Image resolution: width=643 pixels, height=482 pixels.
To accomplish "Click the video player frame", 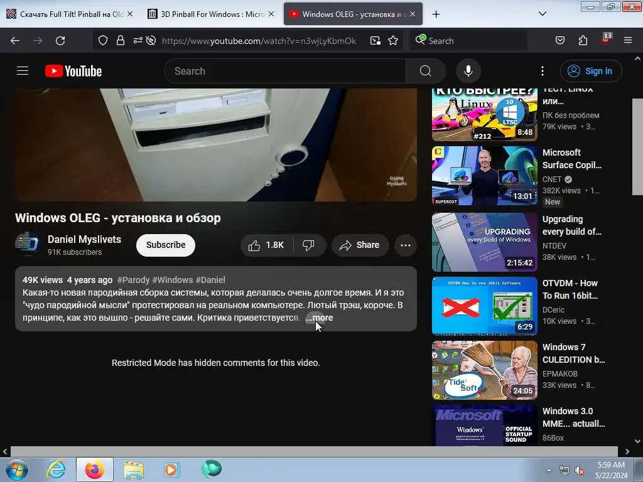I will click(x=216, y=145).
